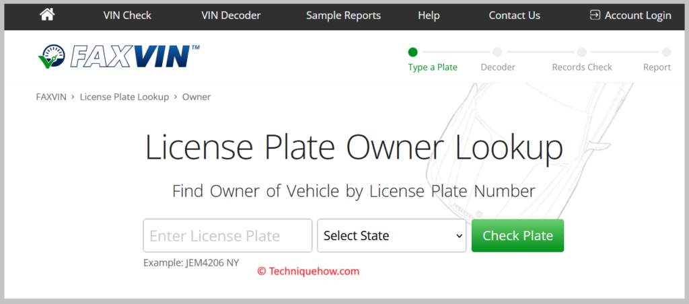Click the FAXVIN logo
The width and height of the screenshot is (689, 304).
118,56
